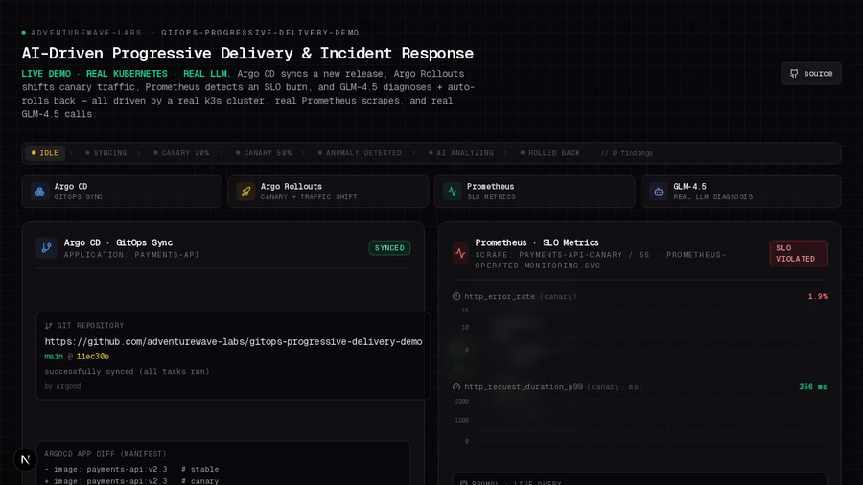Click the SLO VIOLATED status badge
The image size is (863, 485).
[798, 253]
